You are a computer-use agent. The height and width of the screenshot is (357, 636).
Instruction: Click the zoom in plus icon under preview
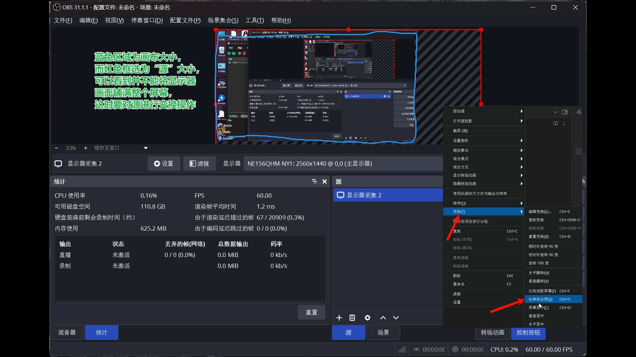coord(85,148)
